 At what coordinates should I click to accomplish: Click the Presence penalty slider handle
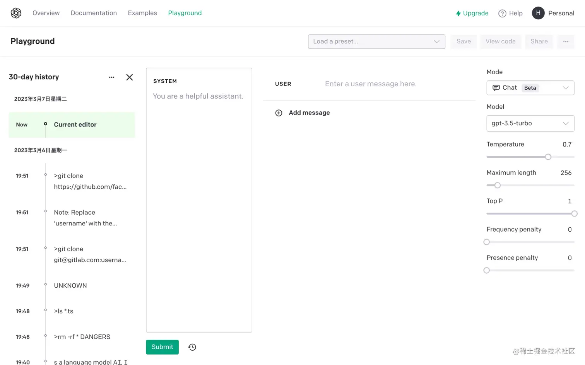pos(487,271)
